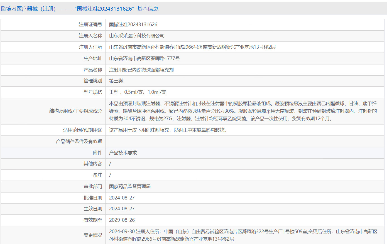
Task: Click the 适用范围/预期用途 label
Action: (83, 130)
